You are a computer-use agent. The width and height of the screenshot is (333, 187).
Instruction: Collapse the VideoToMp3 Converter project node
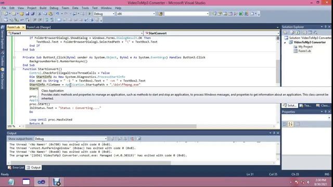(x=285, y=43)
